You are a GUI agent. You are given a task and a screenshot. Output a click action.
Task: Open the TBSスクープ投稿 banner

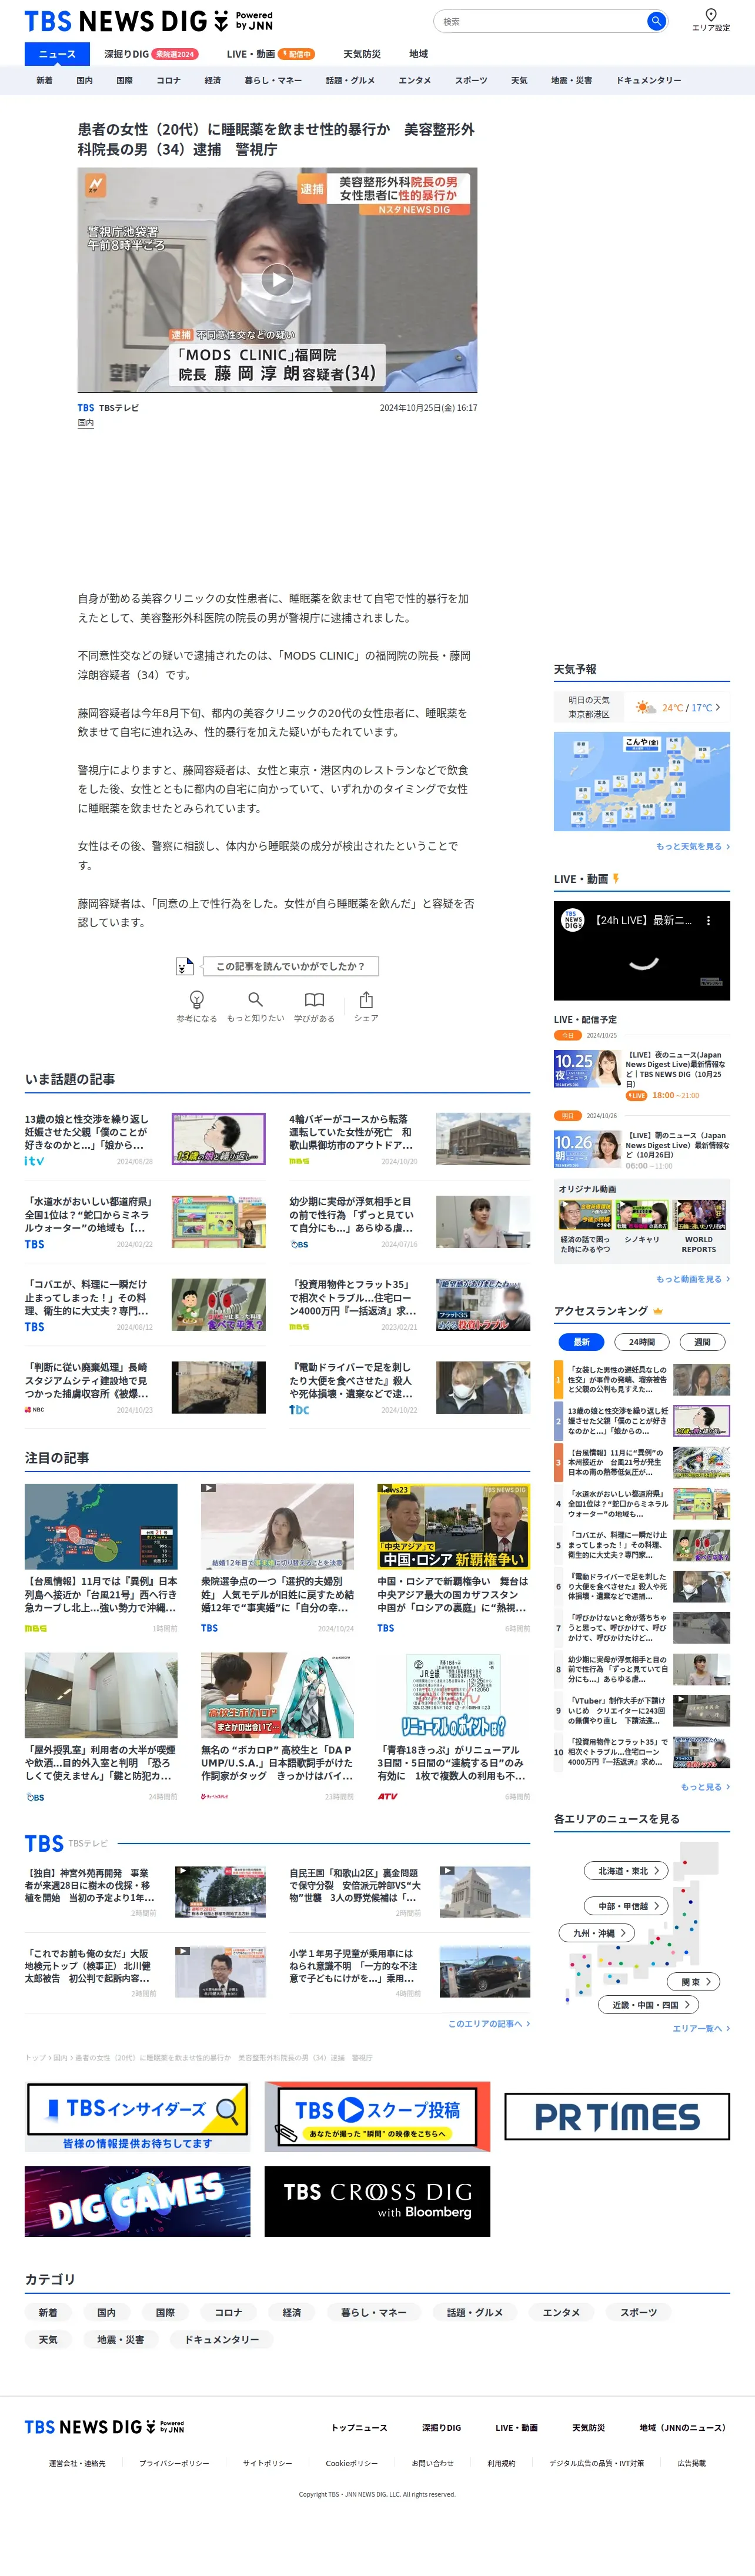click(x=377, y=2116)
